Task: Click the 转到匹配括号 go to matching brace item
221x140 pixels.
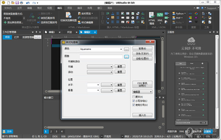Action: (46, 18)
